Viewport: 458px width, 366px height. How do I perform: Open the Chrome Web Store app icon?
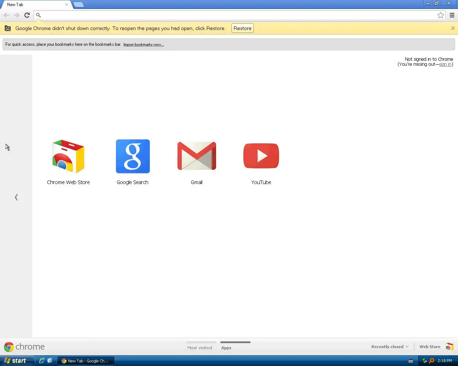(x=68, y=156)
